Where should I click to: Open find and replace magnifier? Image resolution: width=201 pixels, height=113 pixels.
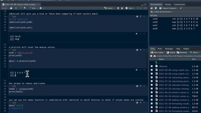pos(25,8)
